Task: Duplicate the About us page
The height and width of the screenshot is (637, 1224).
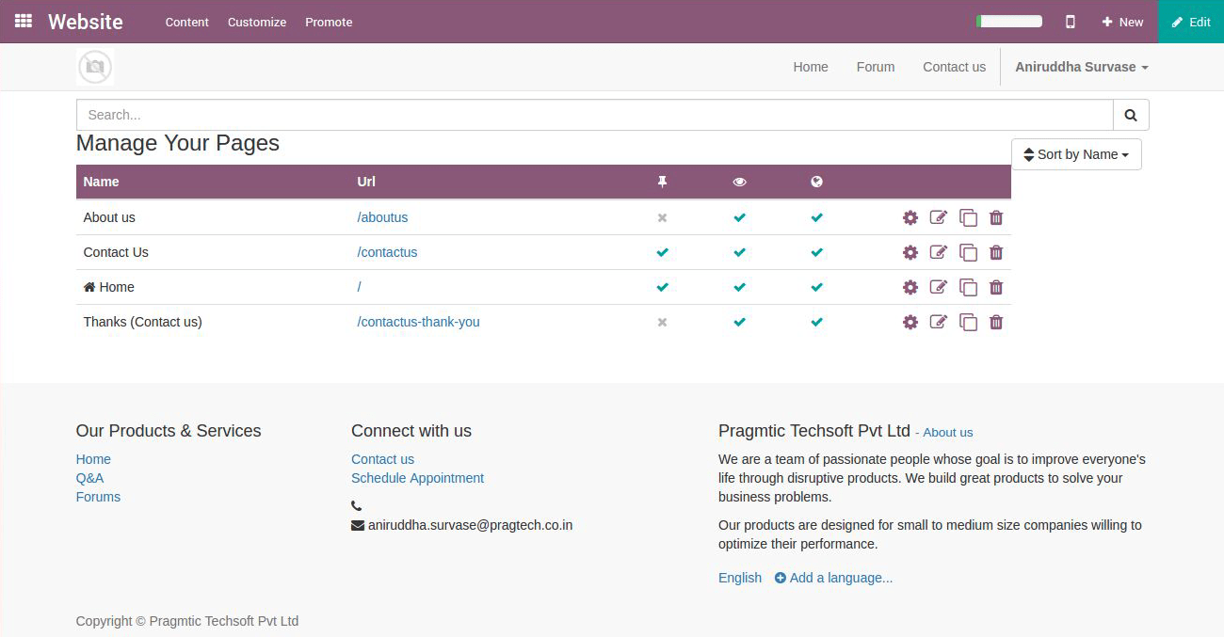Action: (968, 217)
